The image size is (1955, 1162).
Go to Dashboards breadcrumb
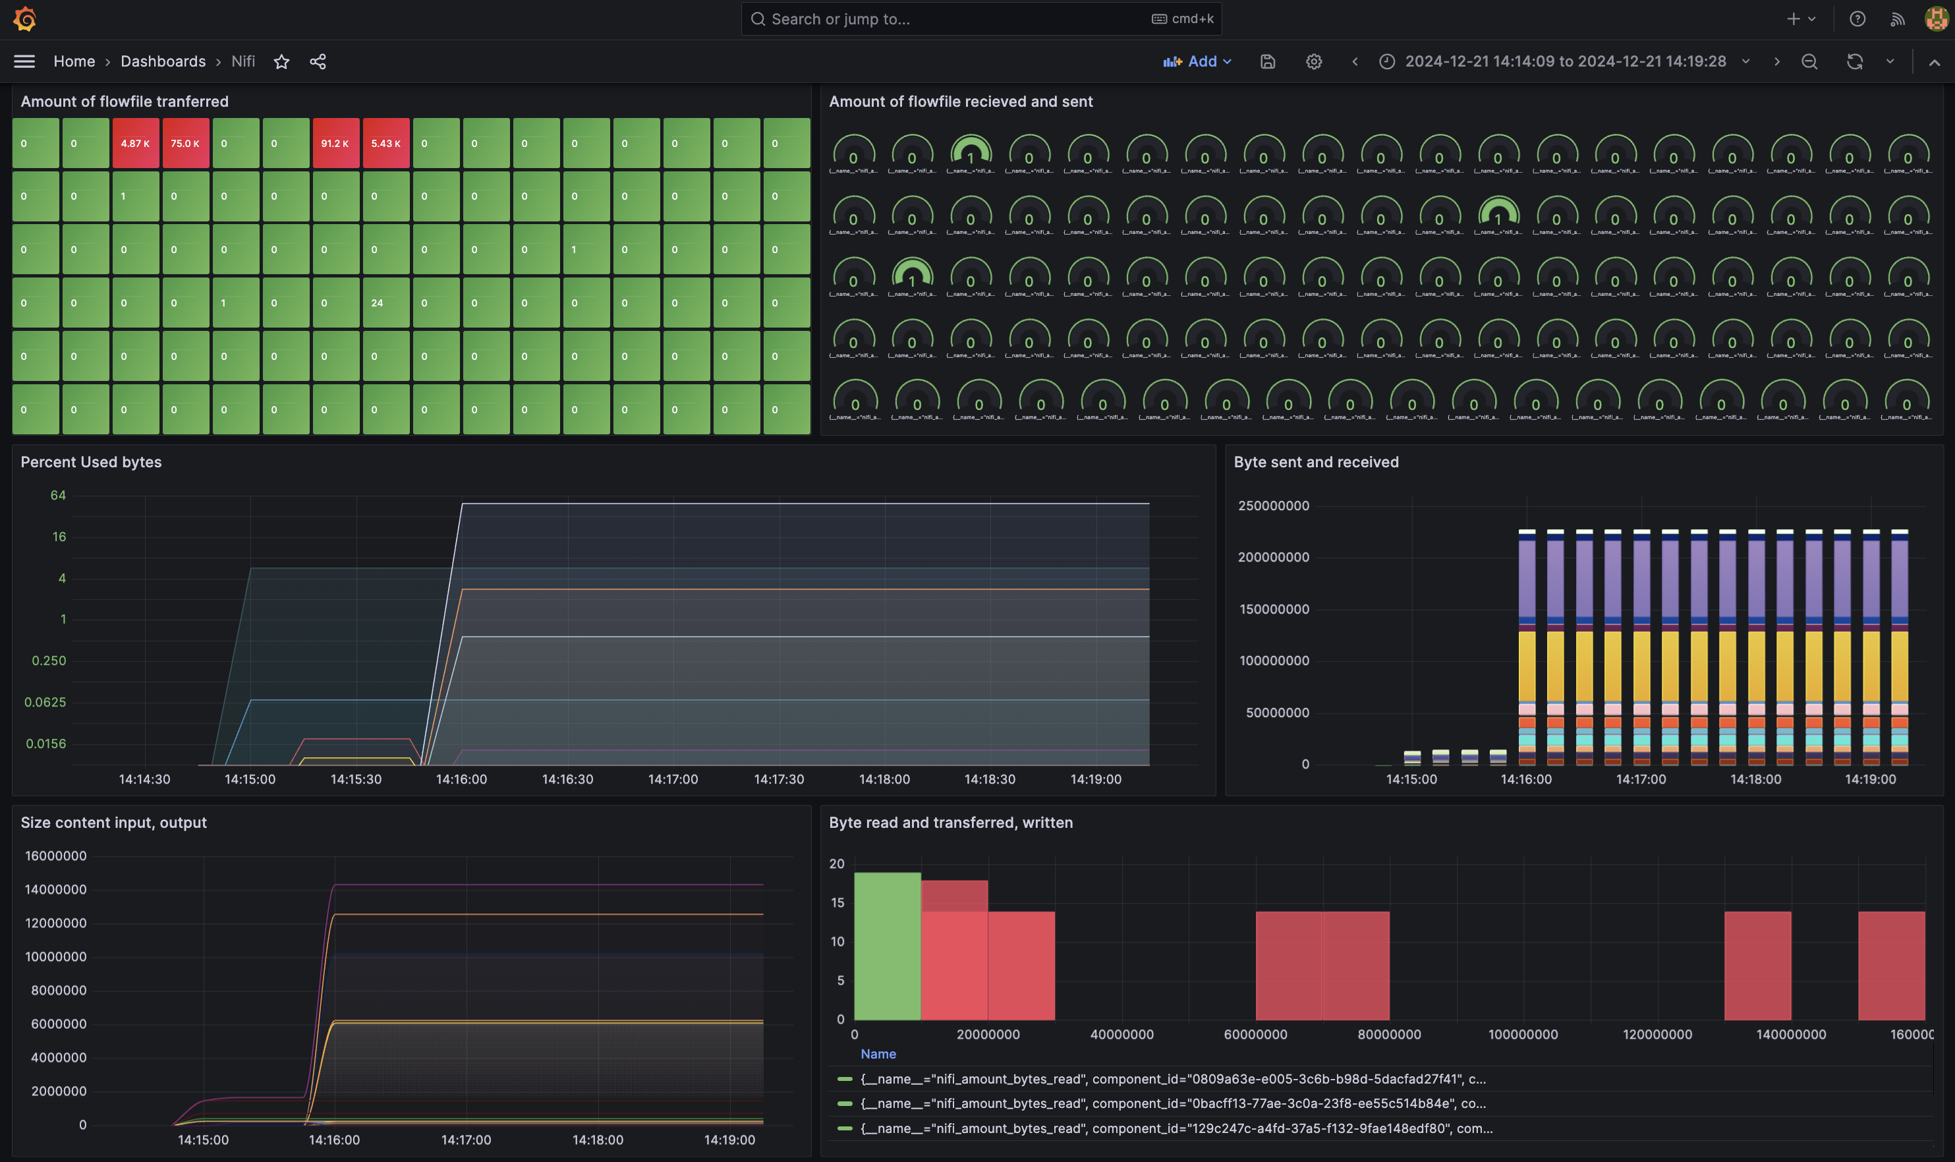click(x=163, y=61)
